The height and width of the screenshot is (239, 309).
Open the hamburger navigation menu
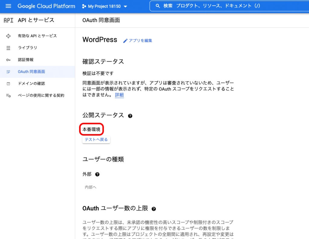coord(8,6)
